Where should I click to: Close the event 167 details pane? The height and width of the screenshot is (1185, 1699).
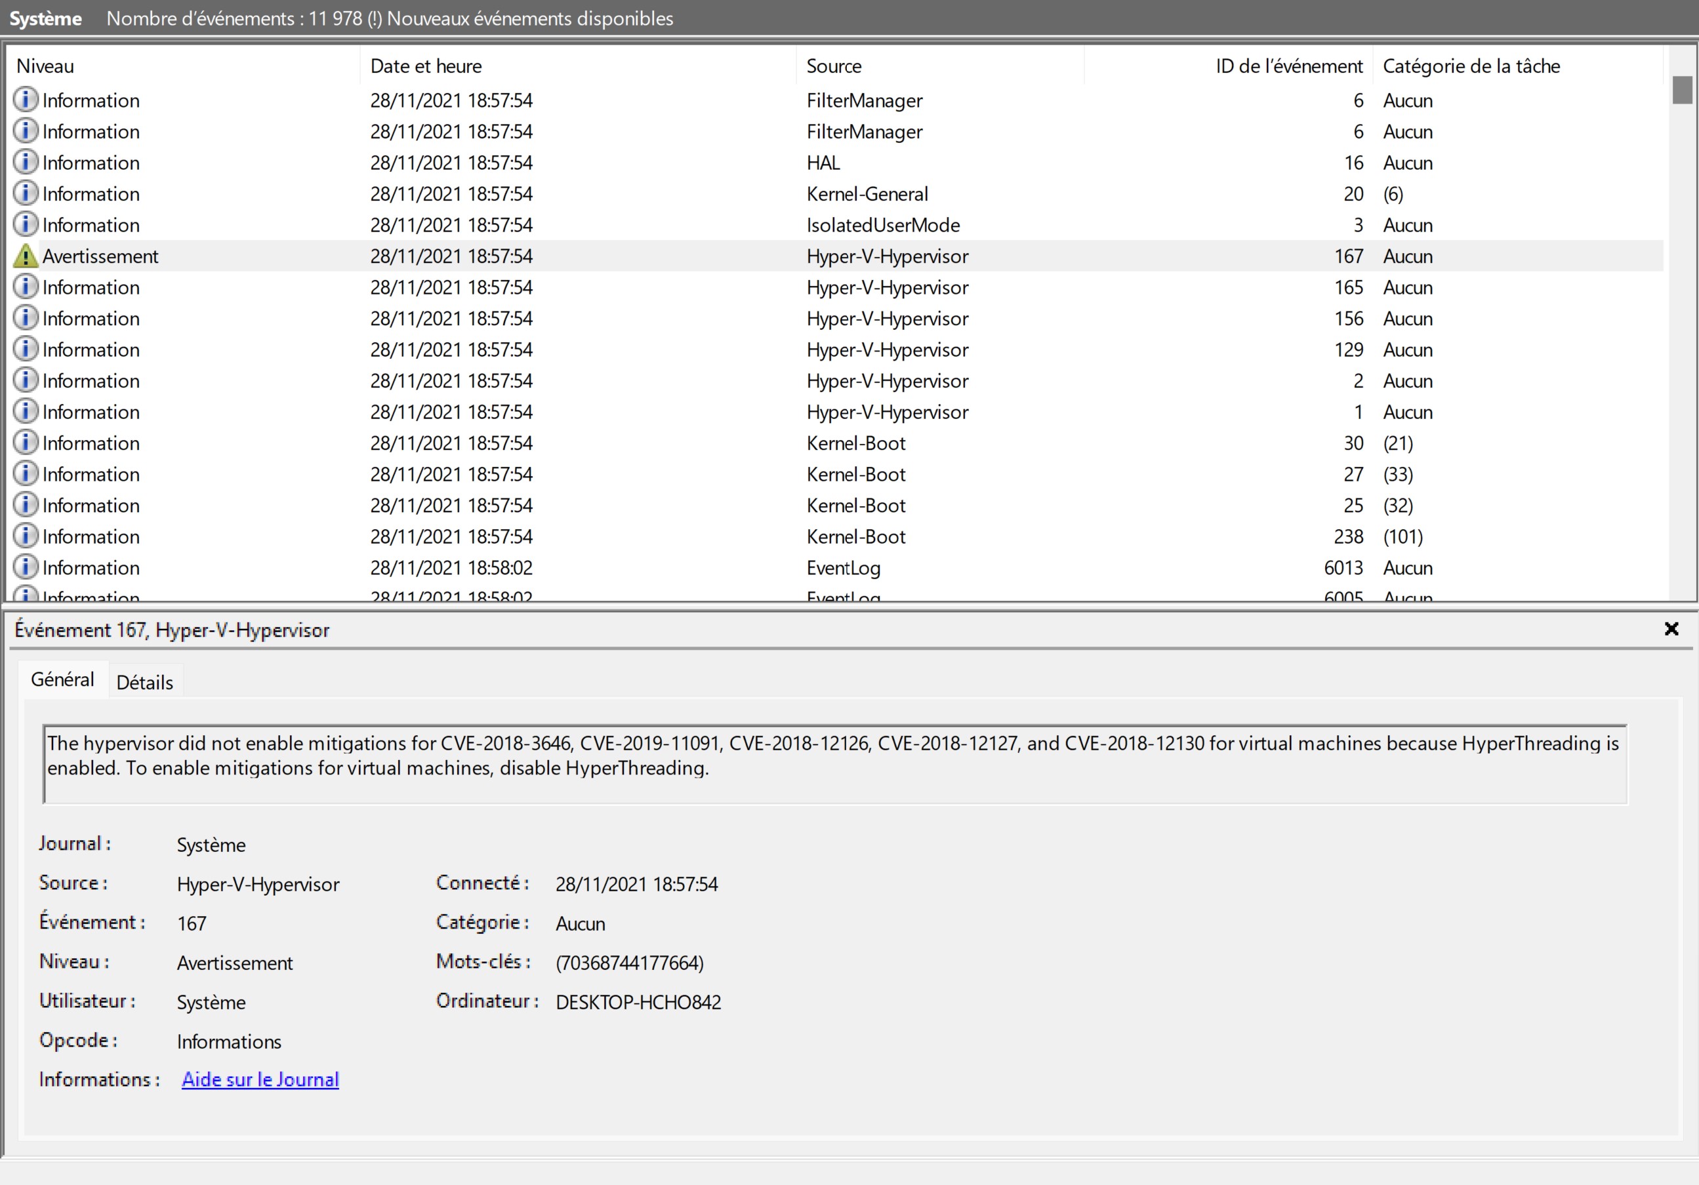(x=1671, y=629)
